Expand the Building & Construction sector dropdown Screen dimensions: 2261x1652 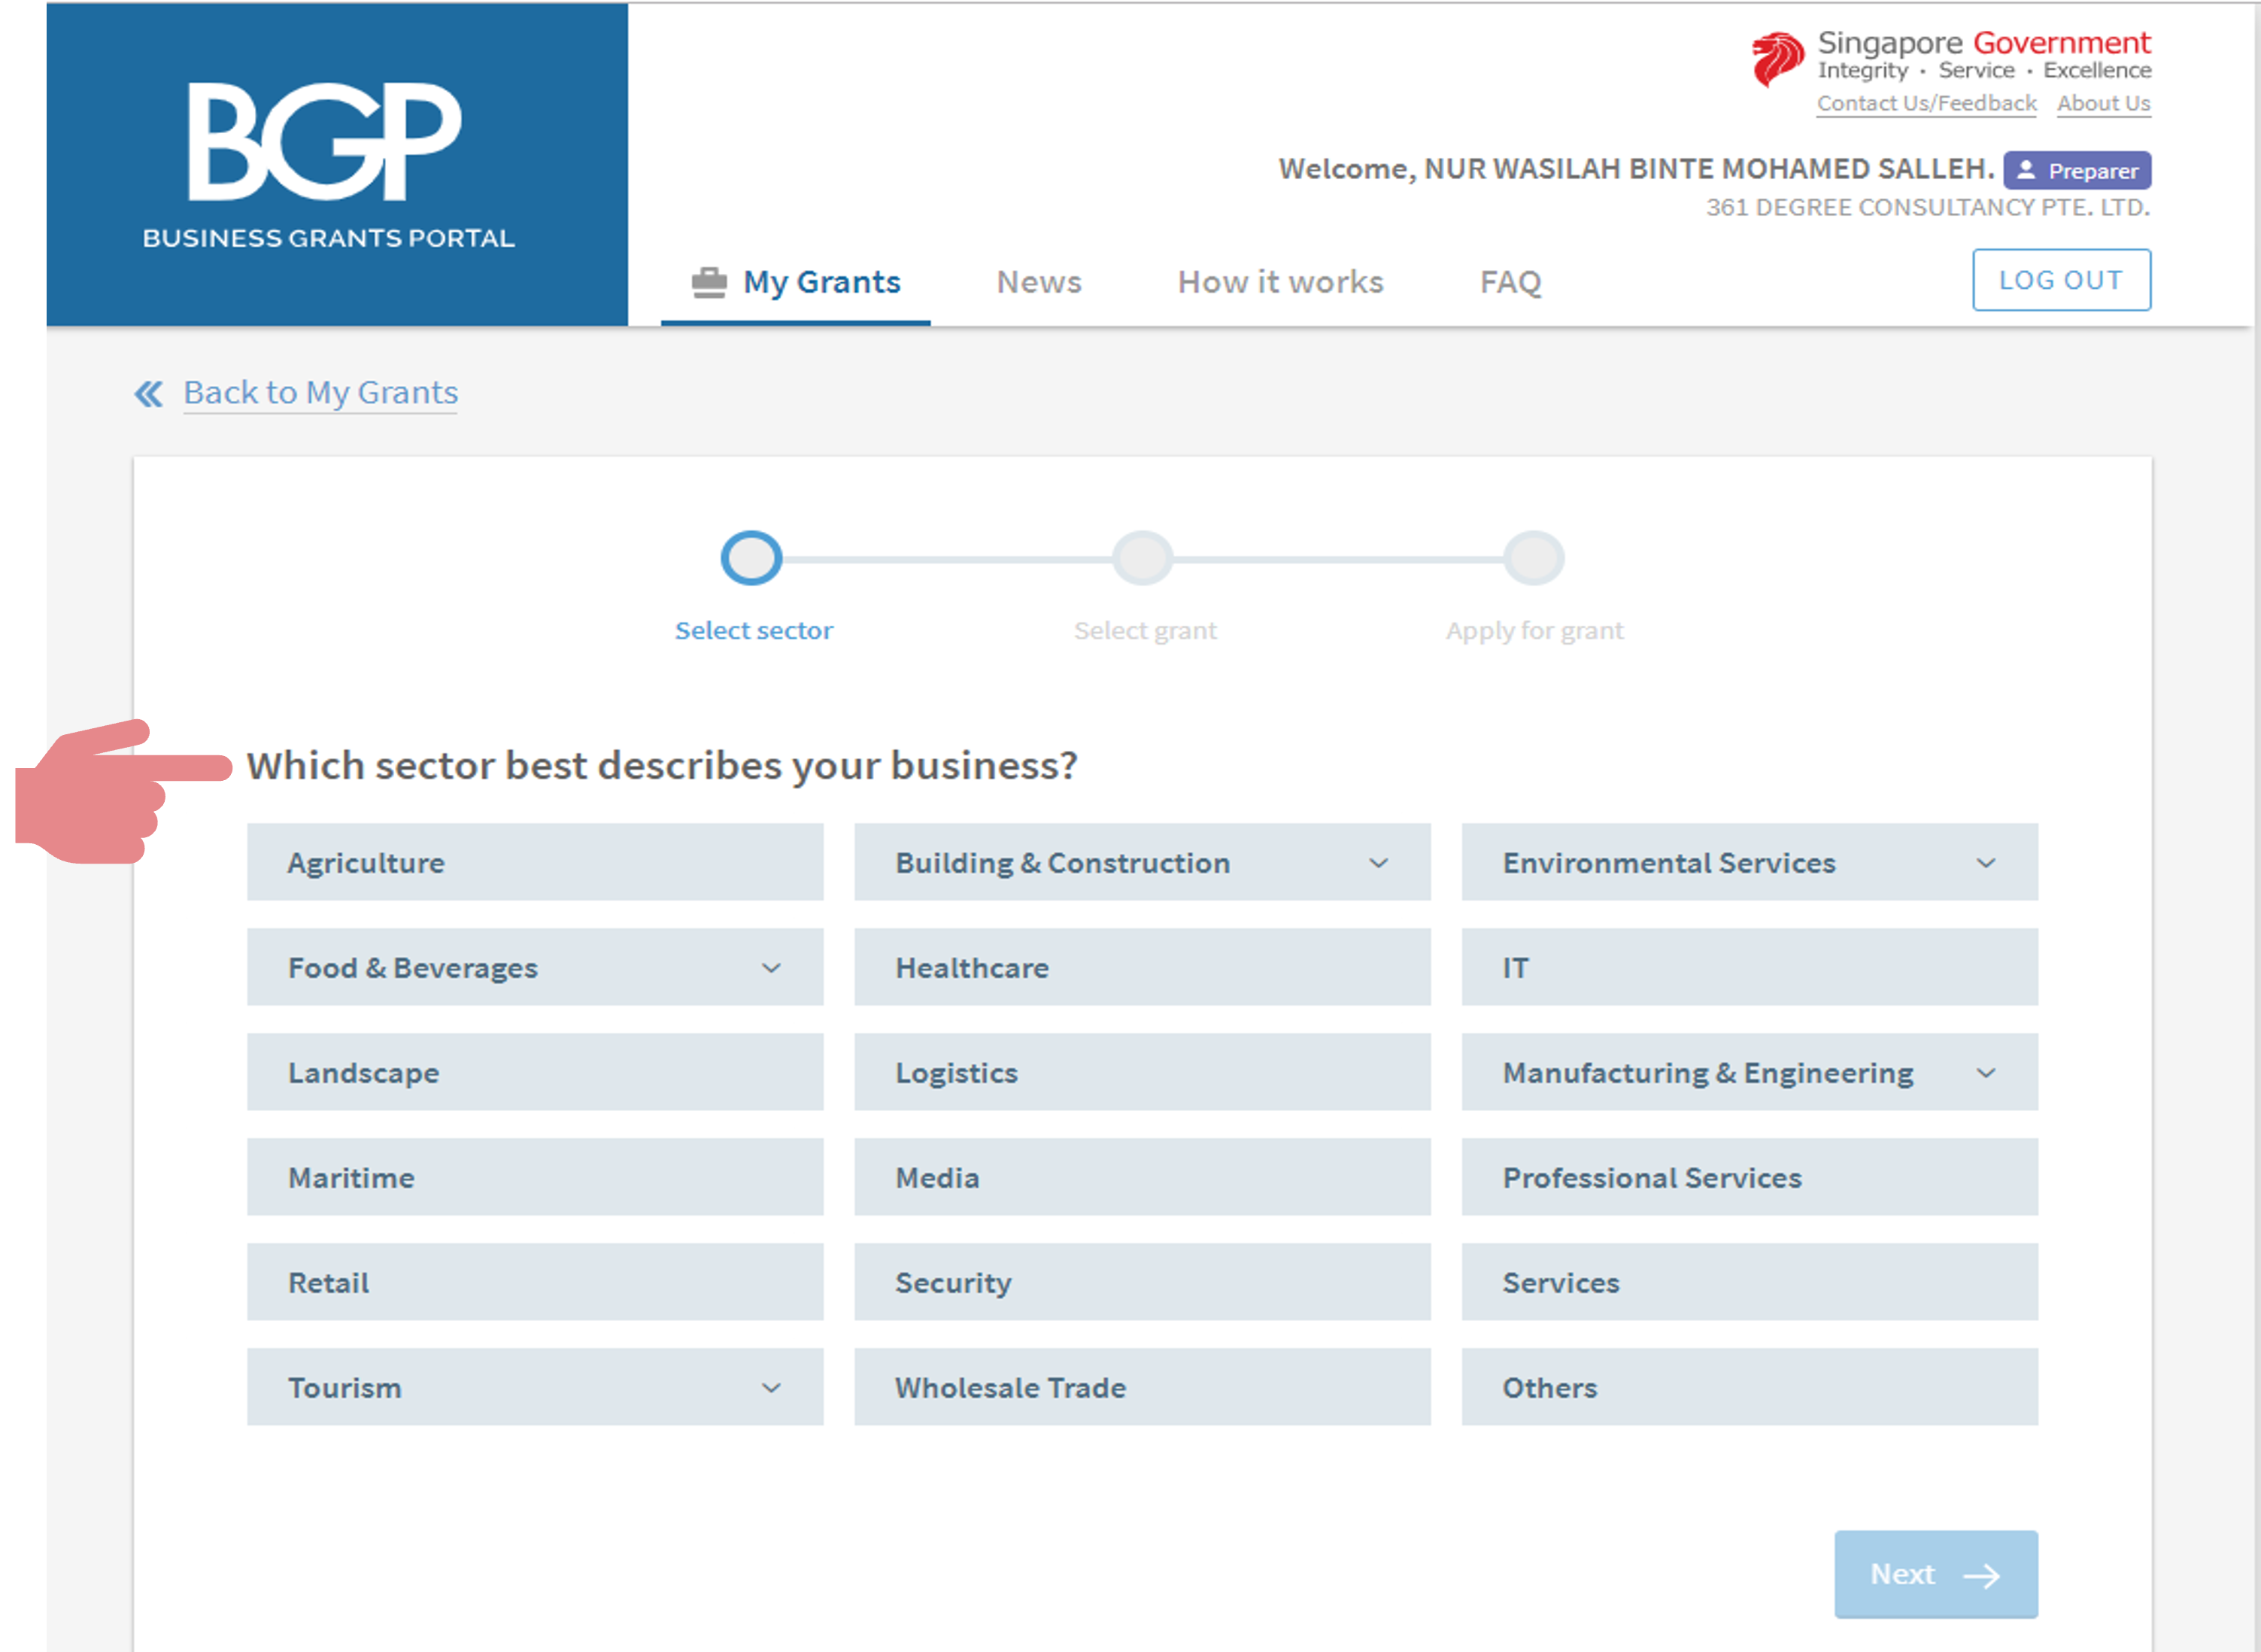tap(1377, 863)
